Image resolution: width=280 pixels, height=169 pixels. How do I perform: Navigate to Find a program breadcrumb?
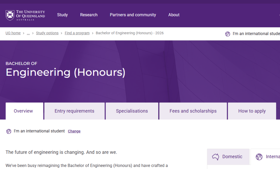[77, 33]
